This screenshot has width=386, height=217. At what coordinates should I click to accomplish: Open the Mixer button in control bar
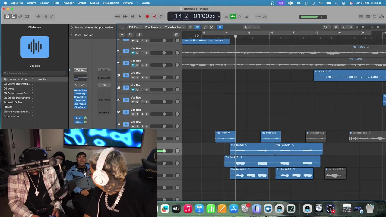pos(45,17)
